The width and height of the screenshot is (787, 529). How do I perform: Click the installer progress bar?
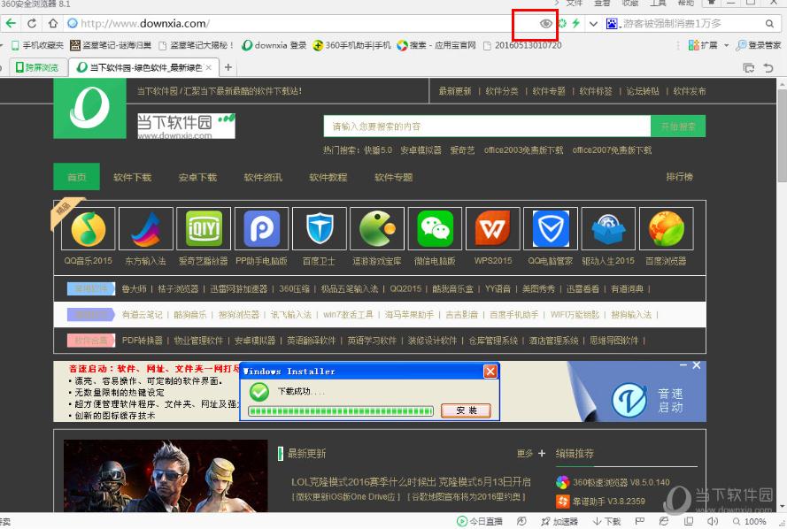(342, 410)
